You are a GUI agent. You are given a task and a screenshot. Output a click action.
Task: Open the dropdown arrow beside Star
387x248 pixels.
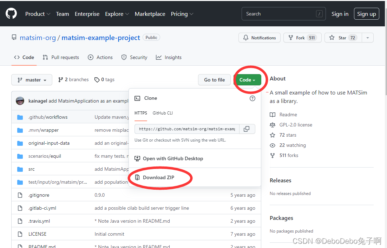click(368, 38)
